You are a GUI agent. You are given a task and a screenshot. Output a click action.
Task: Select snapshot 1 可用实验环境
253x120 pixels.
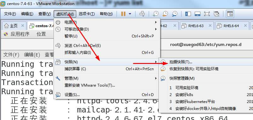tap(206, 88)
